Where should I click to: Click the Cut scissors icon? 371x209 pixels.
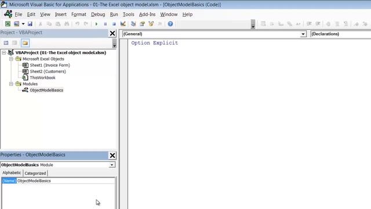tap(41, 24)
